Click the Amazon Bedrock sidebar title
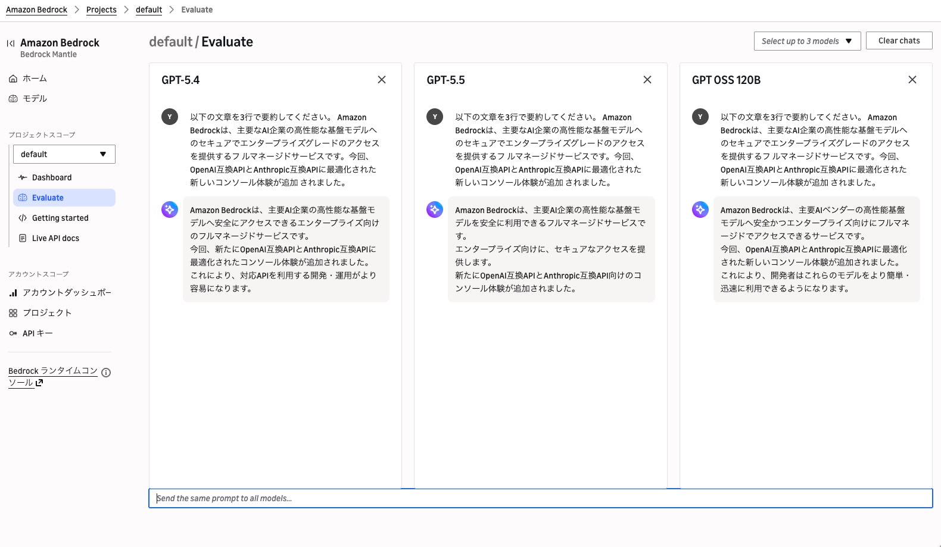The height and width of the screenshot is (547, 941). click(60, 43)
